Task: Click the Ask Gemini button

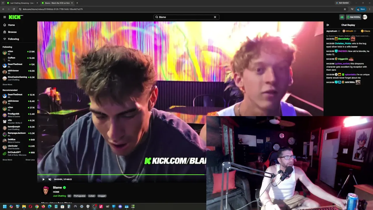Action: pyautogui.click(x=342, y=3)
